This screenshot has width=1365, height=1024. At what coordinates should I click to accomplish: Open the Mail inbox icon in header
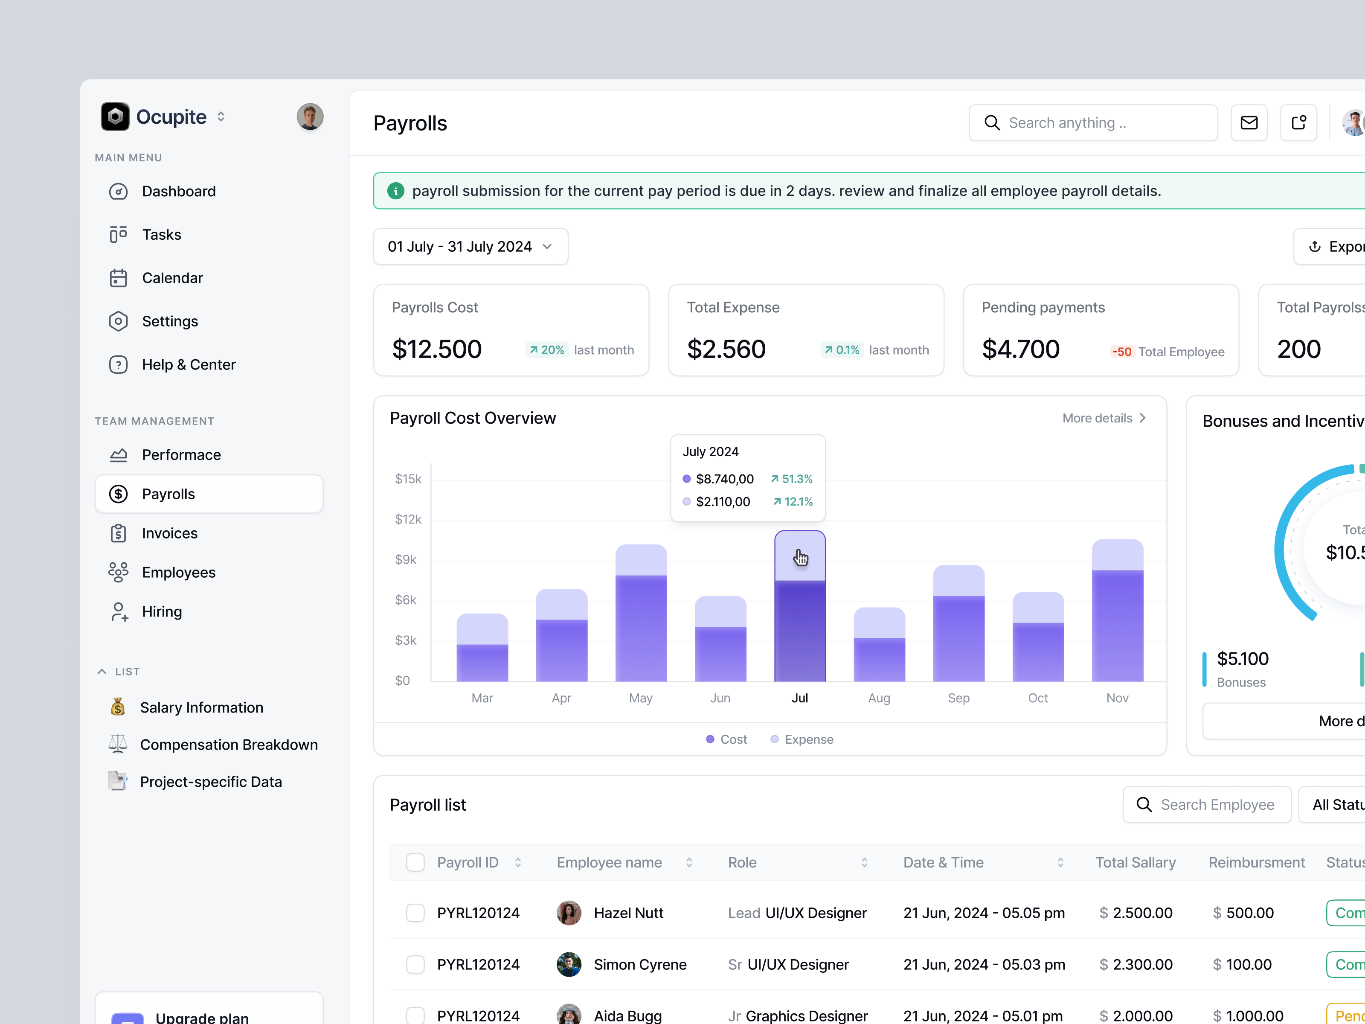pos(1249,122)
